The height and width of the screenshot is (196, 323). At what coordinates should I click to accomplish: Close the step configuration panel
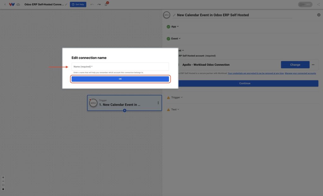tap(319, 15)
